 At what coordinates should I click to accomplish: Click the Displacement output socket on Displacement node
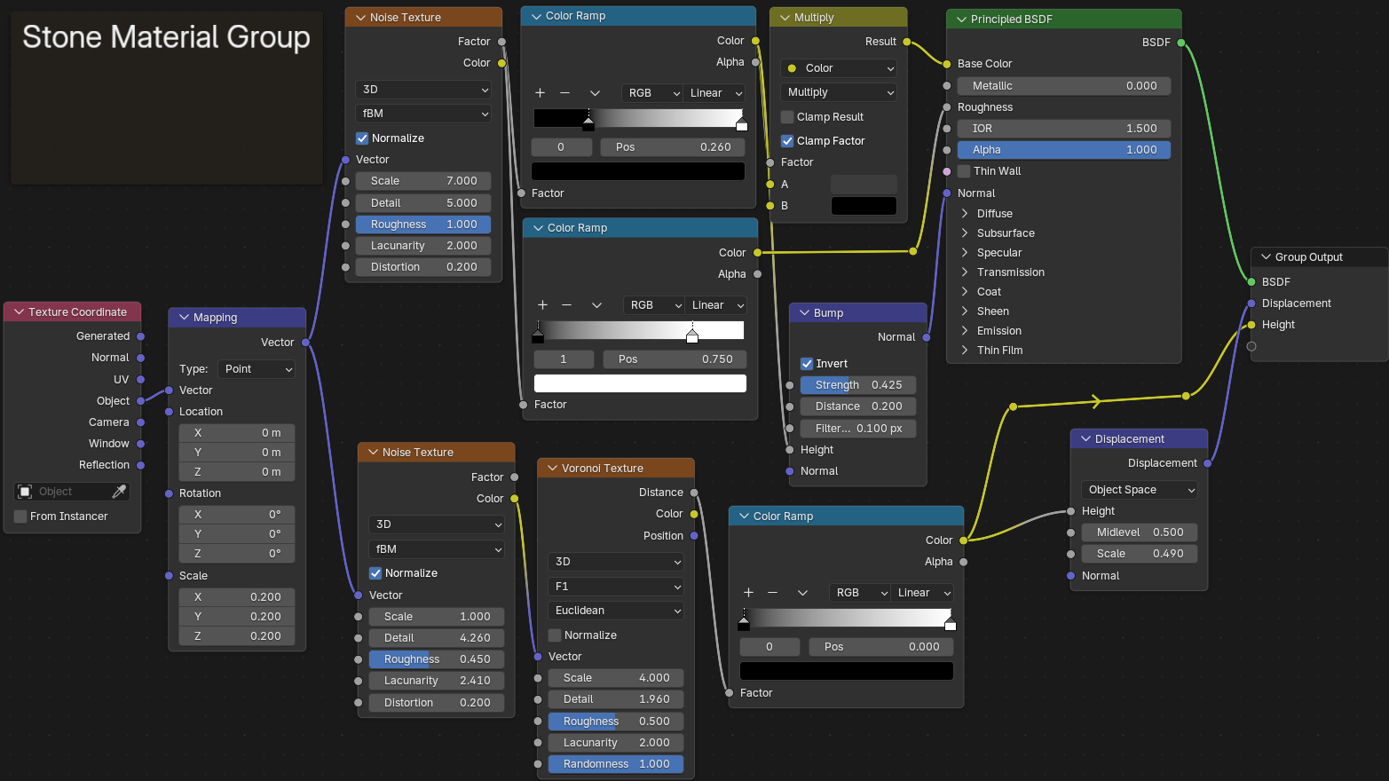click(1208, 463)
